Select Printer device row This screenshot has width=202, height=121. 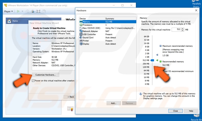click(x=108, y=41)
